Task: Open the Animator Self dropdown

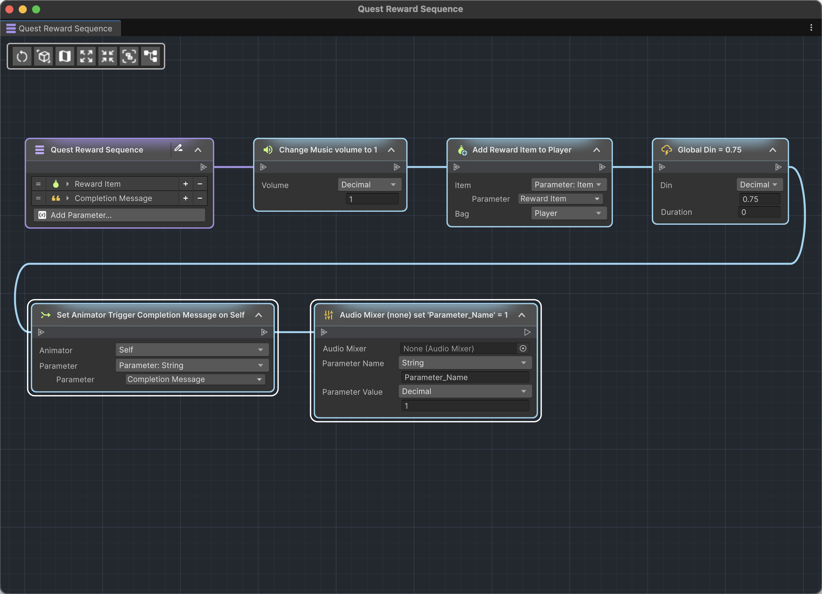Action: coord(192,350)
